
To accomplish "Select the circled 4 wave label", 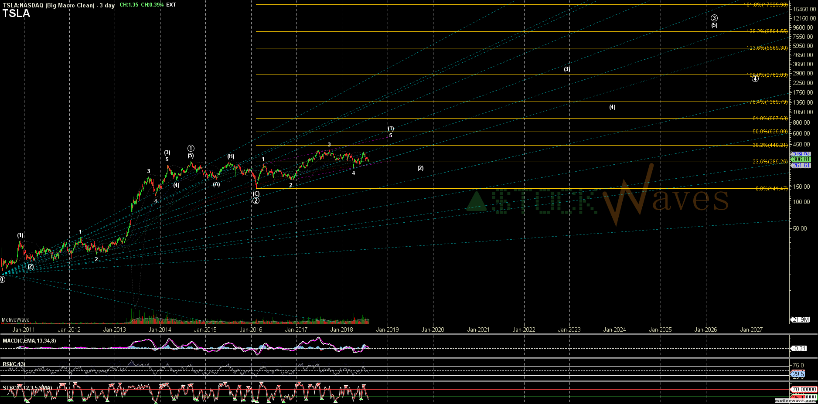I will [755, 78].
